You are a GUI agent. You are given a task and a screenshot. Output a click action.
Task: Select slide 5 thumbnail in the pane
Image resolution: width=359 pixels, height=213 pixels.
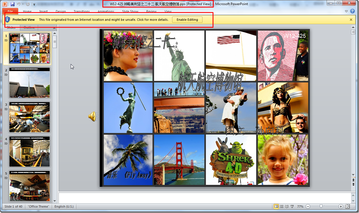pos(30,186)
